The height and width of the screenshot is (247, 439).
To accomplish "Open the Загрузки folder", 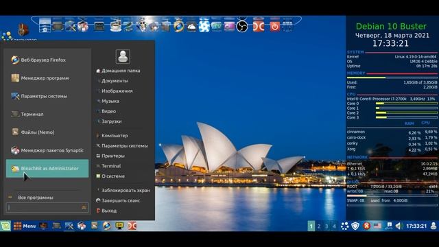I will pos(111,121).
